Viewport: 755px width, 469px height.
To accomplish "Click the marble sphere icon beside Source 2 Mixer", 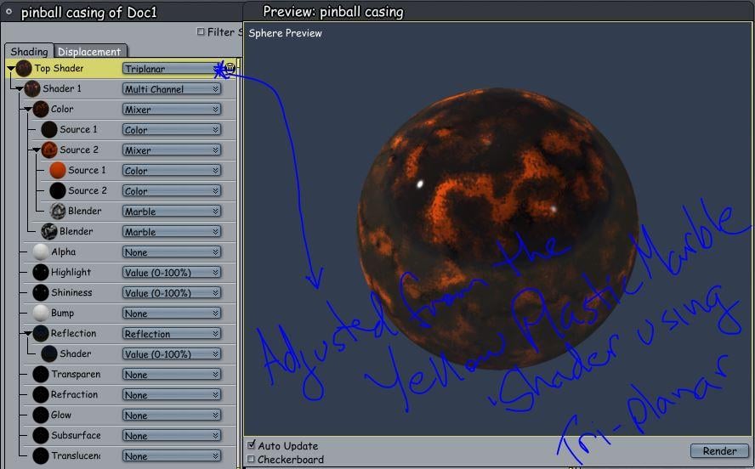I will pos(49,150).
